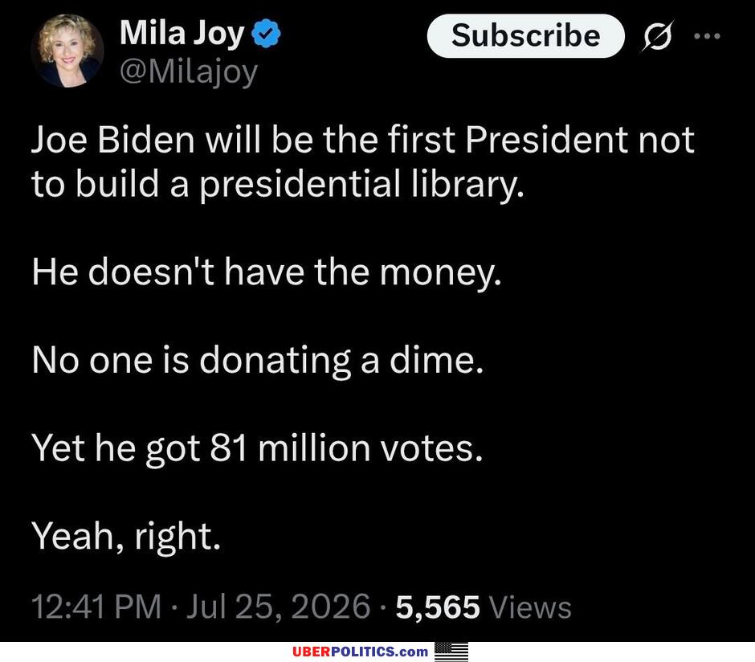Click the "Yeah, right." closing line

[126, 537]
